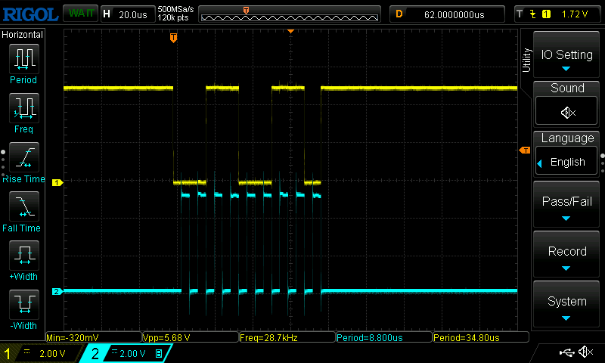Image resolution: width=605 pixels, height=363 pixels.
Task: Select the Fall Time measurement icon
Action: coord(23,206)
